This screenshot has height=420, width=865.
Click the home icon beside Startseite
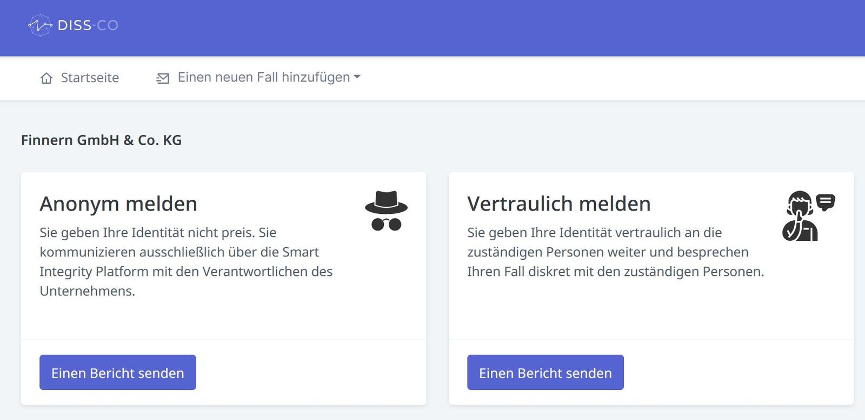click(x=46, y=78)
